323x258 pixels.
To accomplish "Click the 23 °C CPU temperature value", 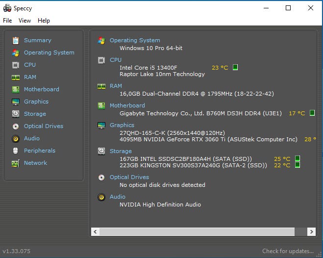I will click(x=220, y=68).
